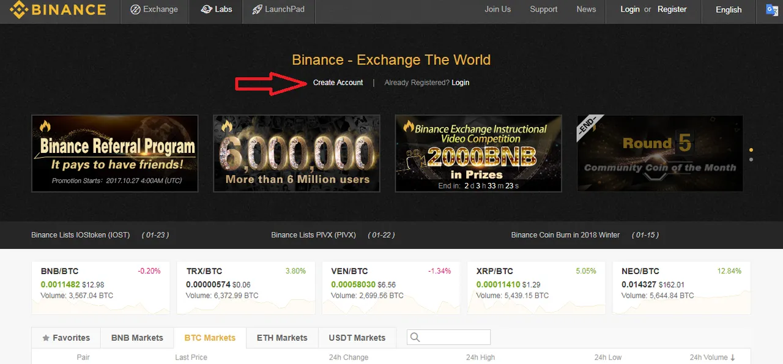Open the English language selector

point(729,10)
